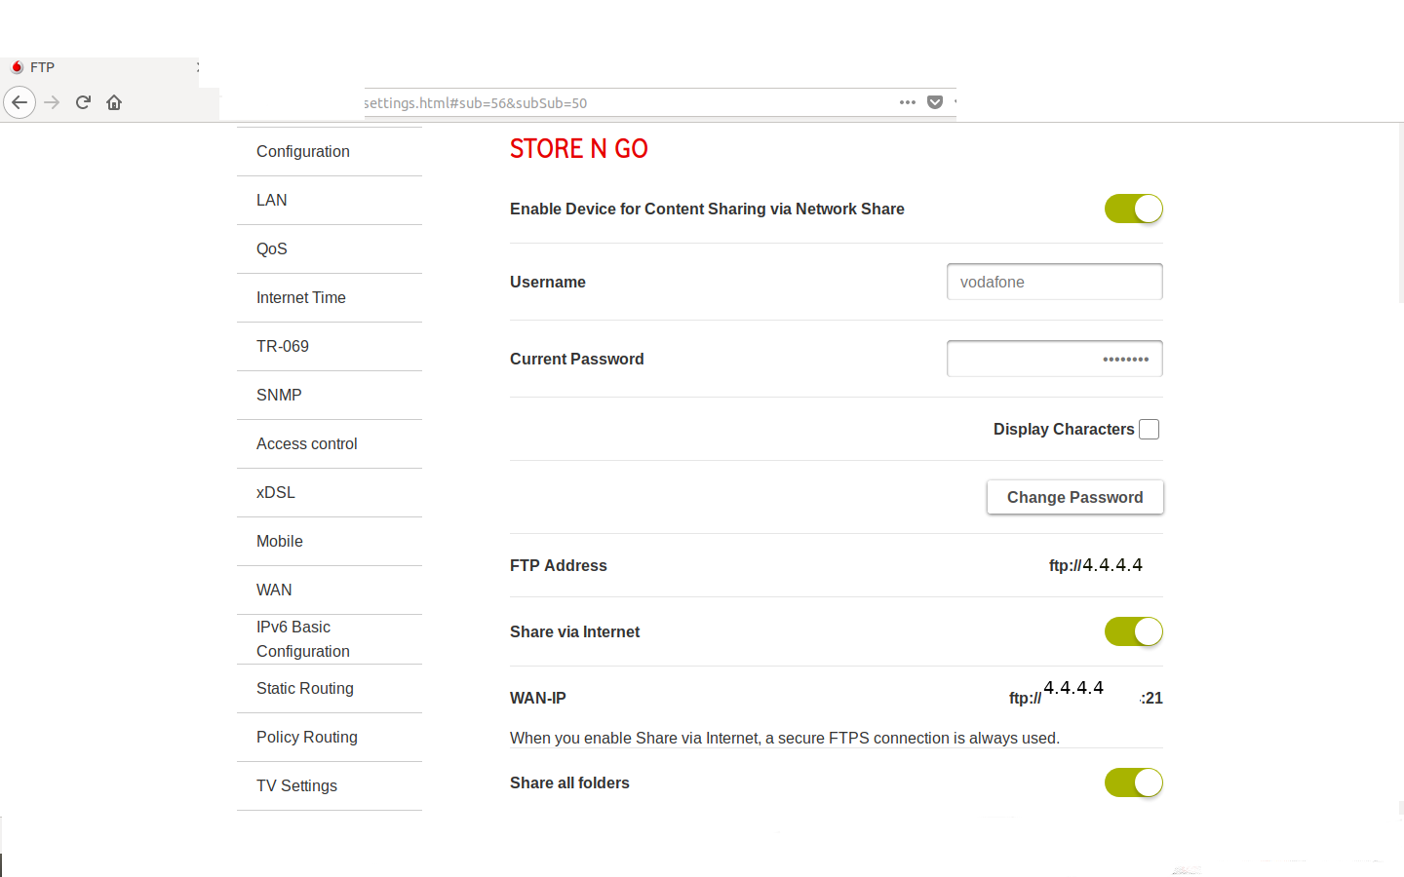Select the FTP browser tab

[x=43, y=67]
